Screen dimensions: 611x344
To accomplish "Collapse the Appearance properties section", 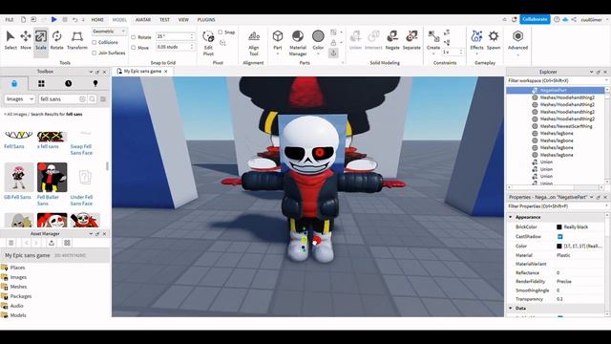I will point(511,217).
